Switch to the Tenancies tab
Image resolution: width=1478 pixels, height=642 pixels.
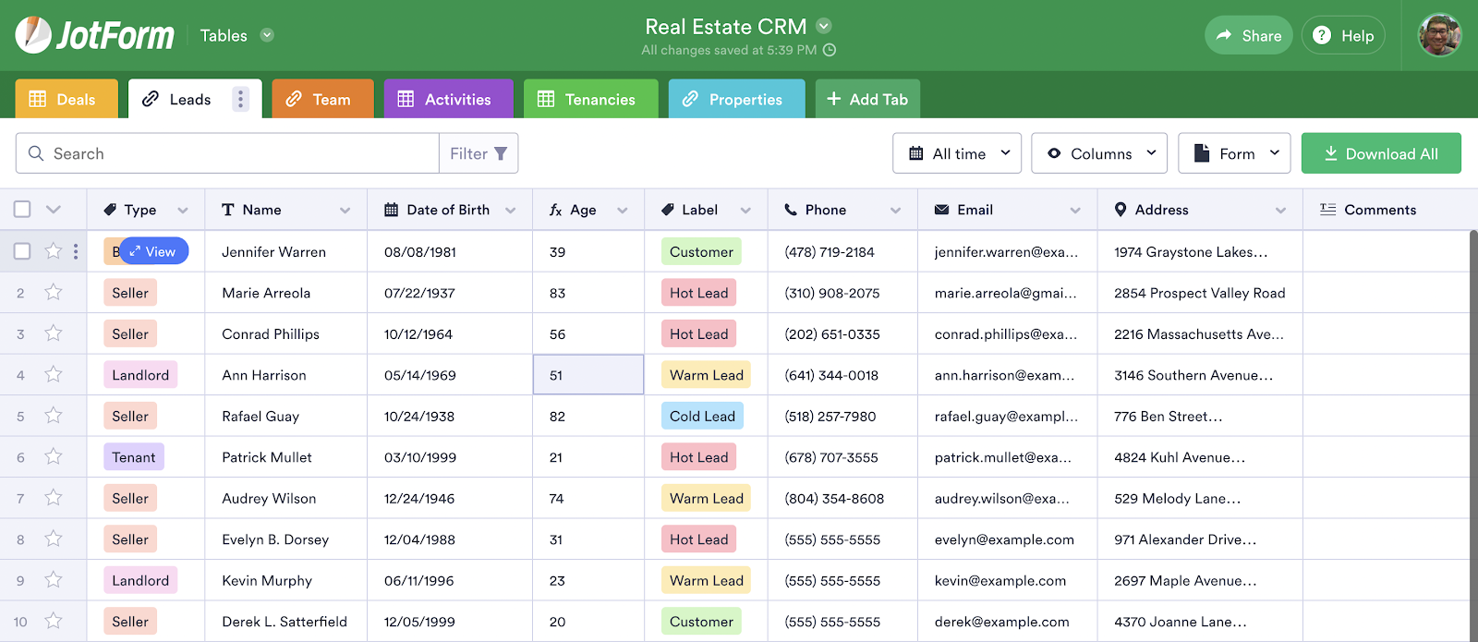click(x=590, y=99)
